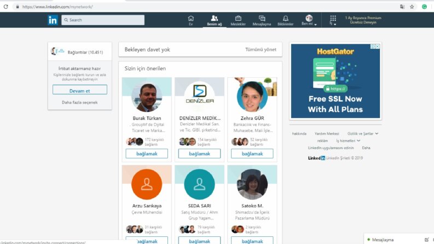Screen dimensions: 434x244
Task: Click the Daha footer link
Action: point(366,148)
